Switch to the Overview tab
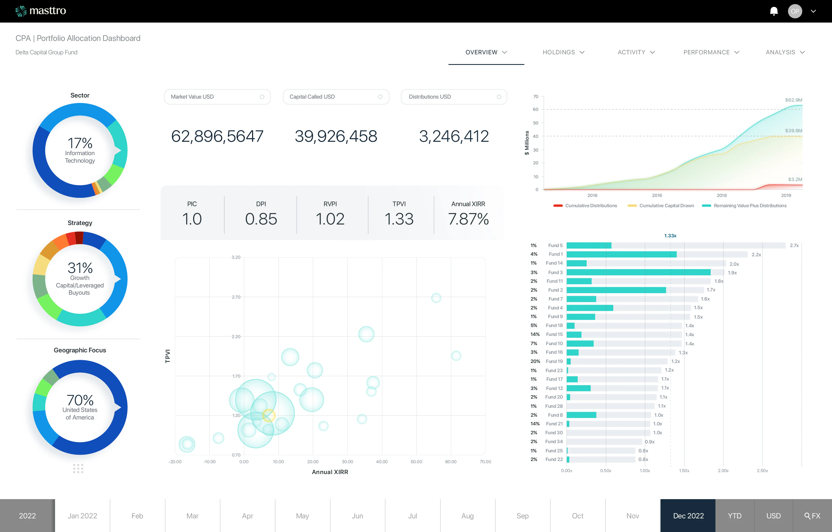The image size is (832, 532). pos(486,52)
